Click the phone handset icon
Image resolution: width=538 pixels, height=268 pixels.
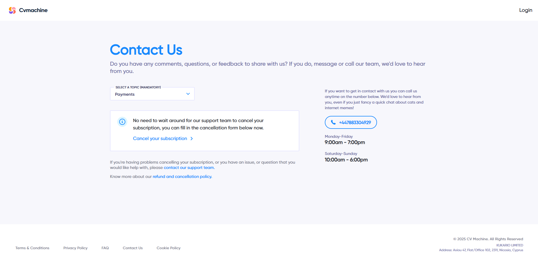click(x=333, y=122)
